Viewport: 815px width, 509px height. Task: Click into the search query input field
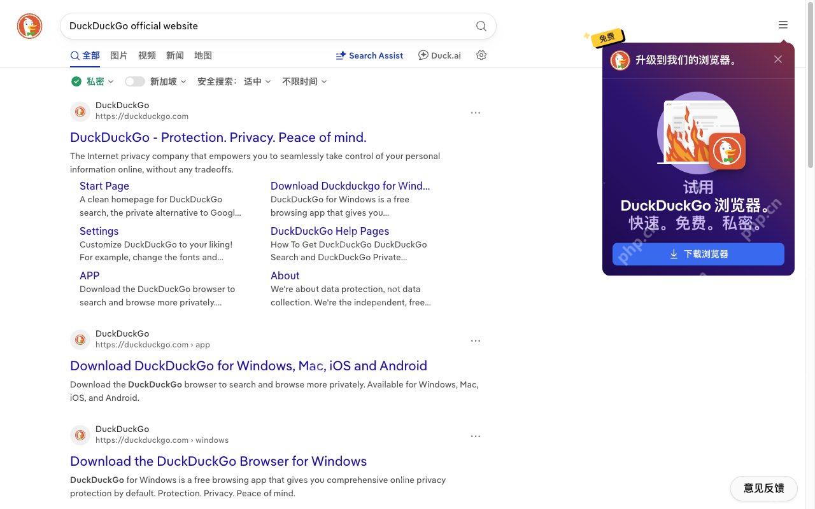[267, 26]
